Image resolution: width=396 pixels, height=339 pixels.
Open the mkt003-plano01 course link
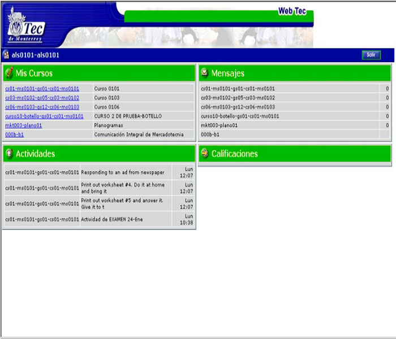[24, 125]
